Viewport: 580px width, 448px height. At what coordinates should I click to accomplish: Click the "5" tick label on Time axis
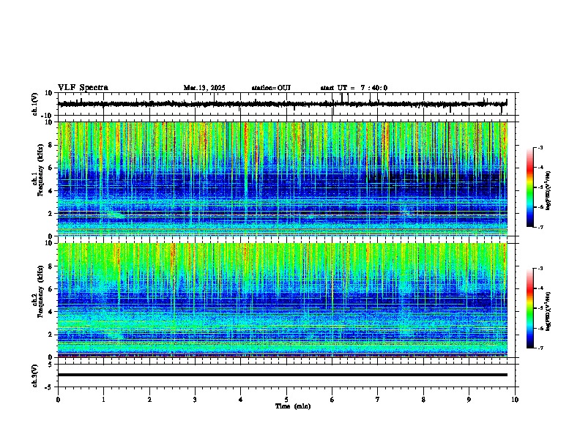coord(286,400)
